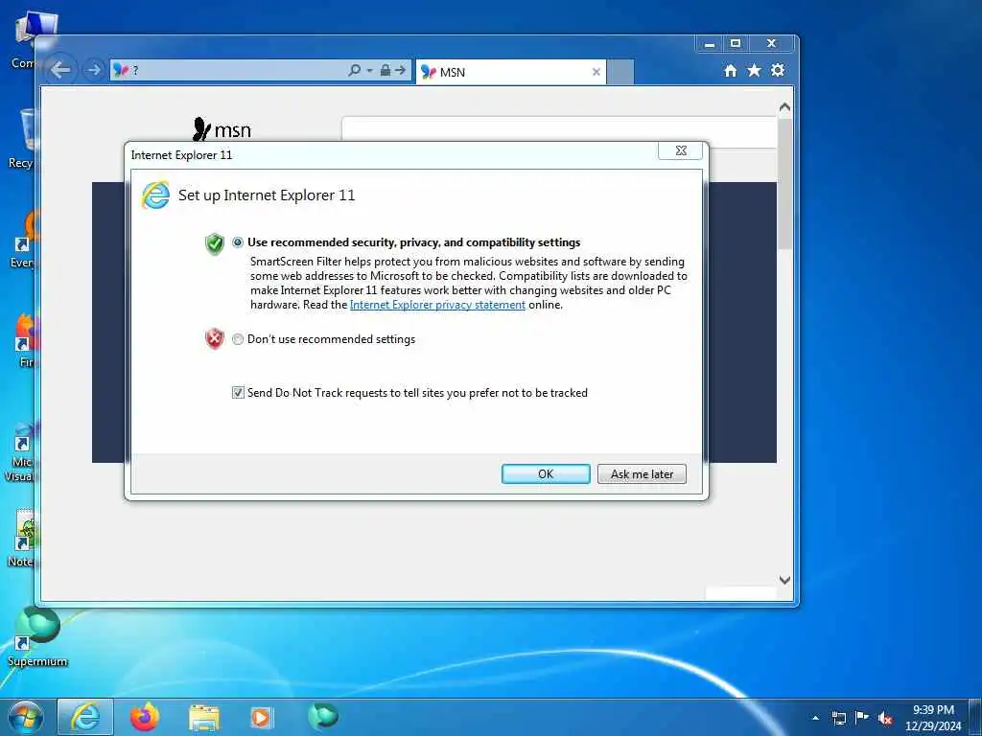Select the Notepad++ desktop shortcut
This screenshot has width=982, height=736.
(21, 539)
